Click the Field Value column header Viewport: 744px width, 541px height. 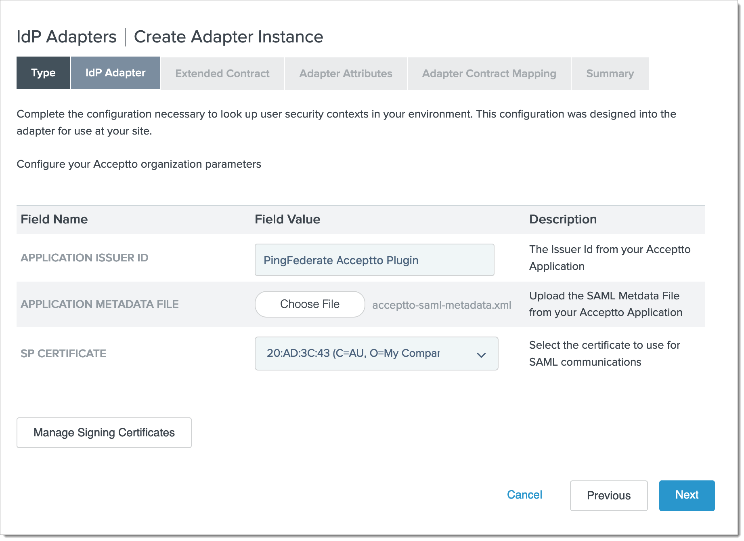[287, 219]
